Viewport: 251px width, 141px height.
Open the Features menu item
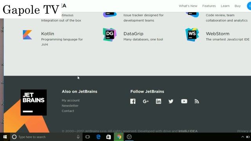pos(209,6)
